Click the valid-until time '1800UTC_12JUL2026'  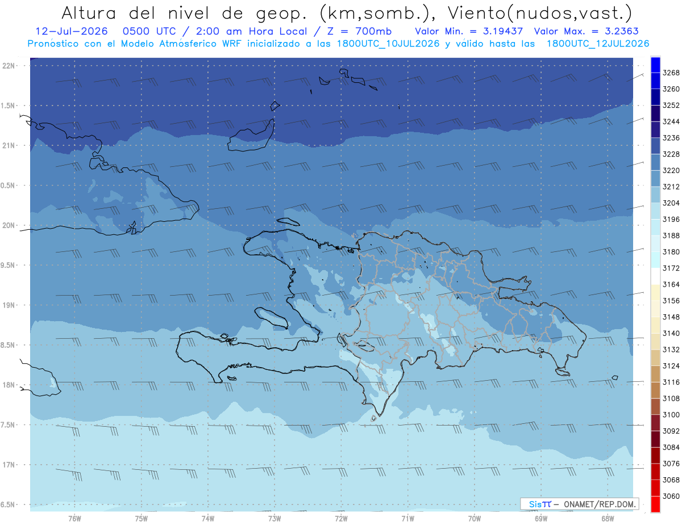click(598, 44)
